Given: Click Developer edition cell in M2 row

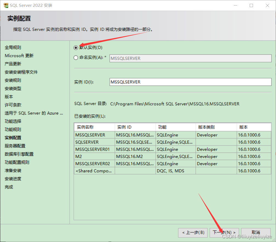Looking at the screenshot, I should (216, 156).
